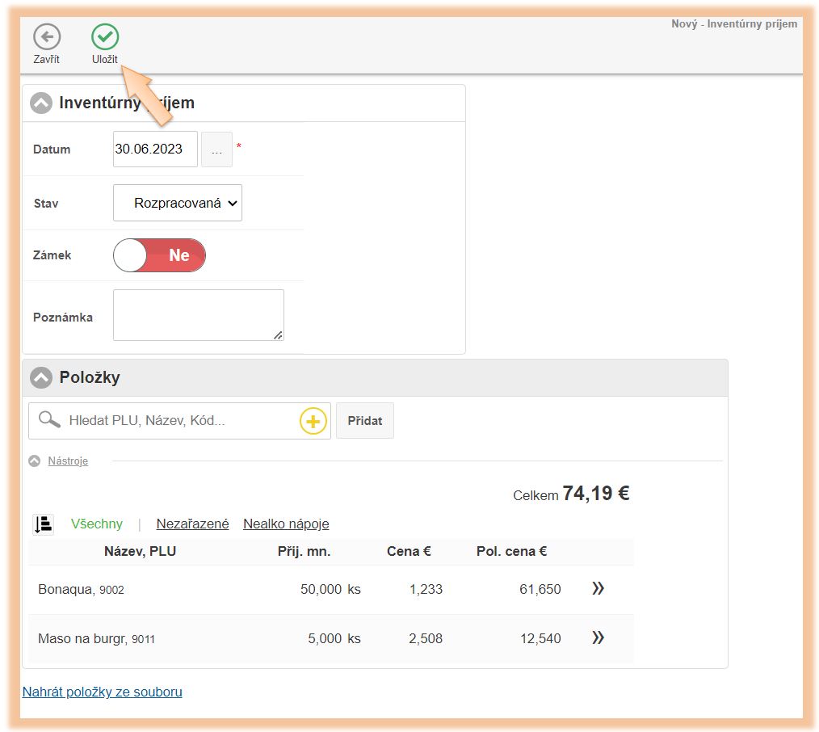Open Maso na burgr row details arrow
Viewport: 819px width, 732px height.
[x=598, y=638]
